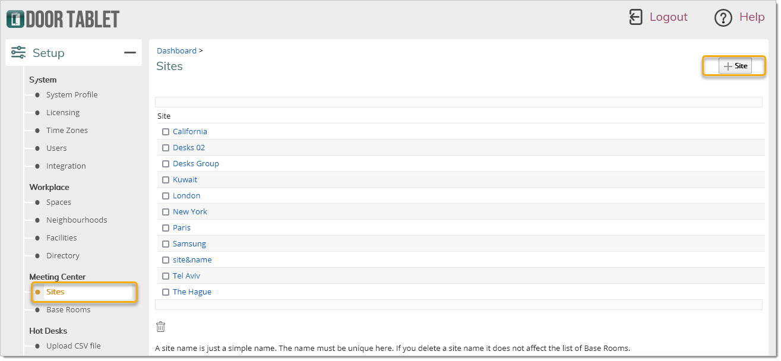This screenshot has height=361, width=781.
Task: Collapse the Setup section with minus icon
Action: [x=129, y=53]
